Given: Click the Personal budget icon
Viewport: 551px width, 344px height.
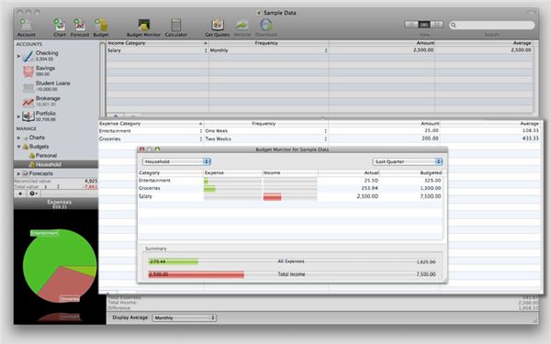Looking at the screenshot, I should (32, 155).
